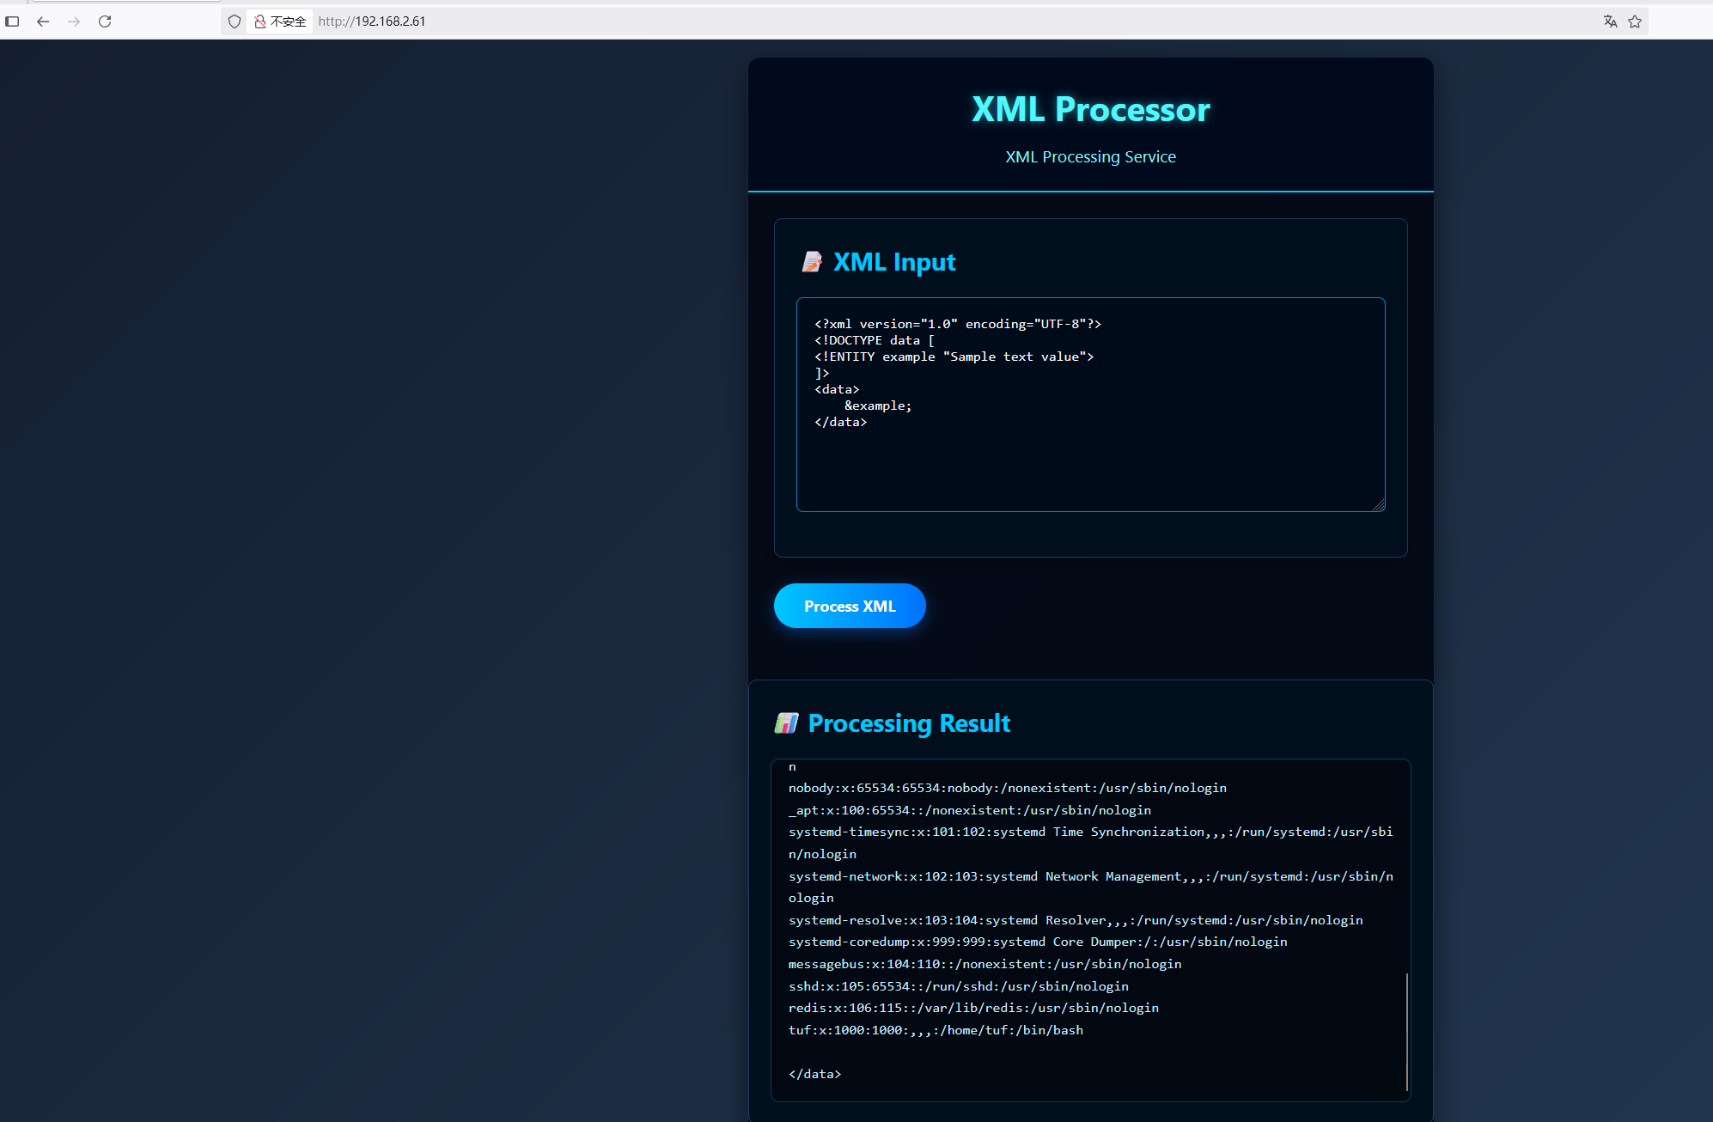
Task: Click the memo icon beside XML Input
Action: [811, 262]
